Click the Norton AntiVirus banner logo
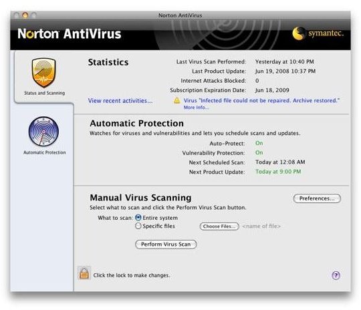 [x=70, y=33]
